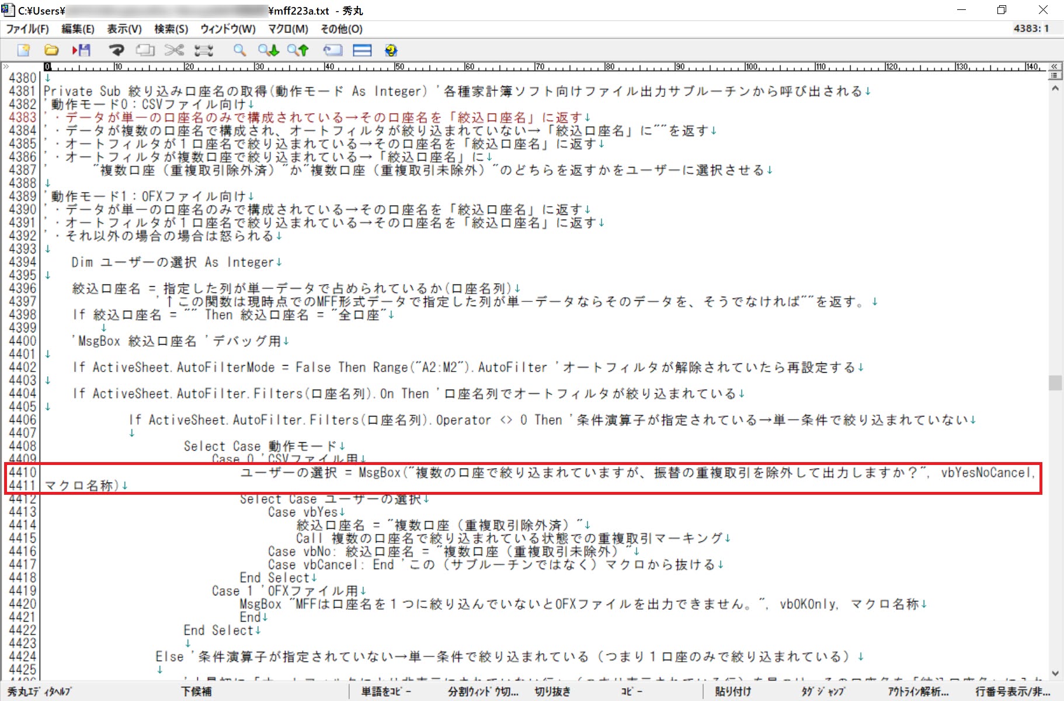This screenshot has height=701, width=1064.
Task: Save mff223a.txt via the floppy disk icon
Action: [x=82, y=50]
